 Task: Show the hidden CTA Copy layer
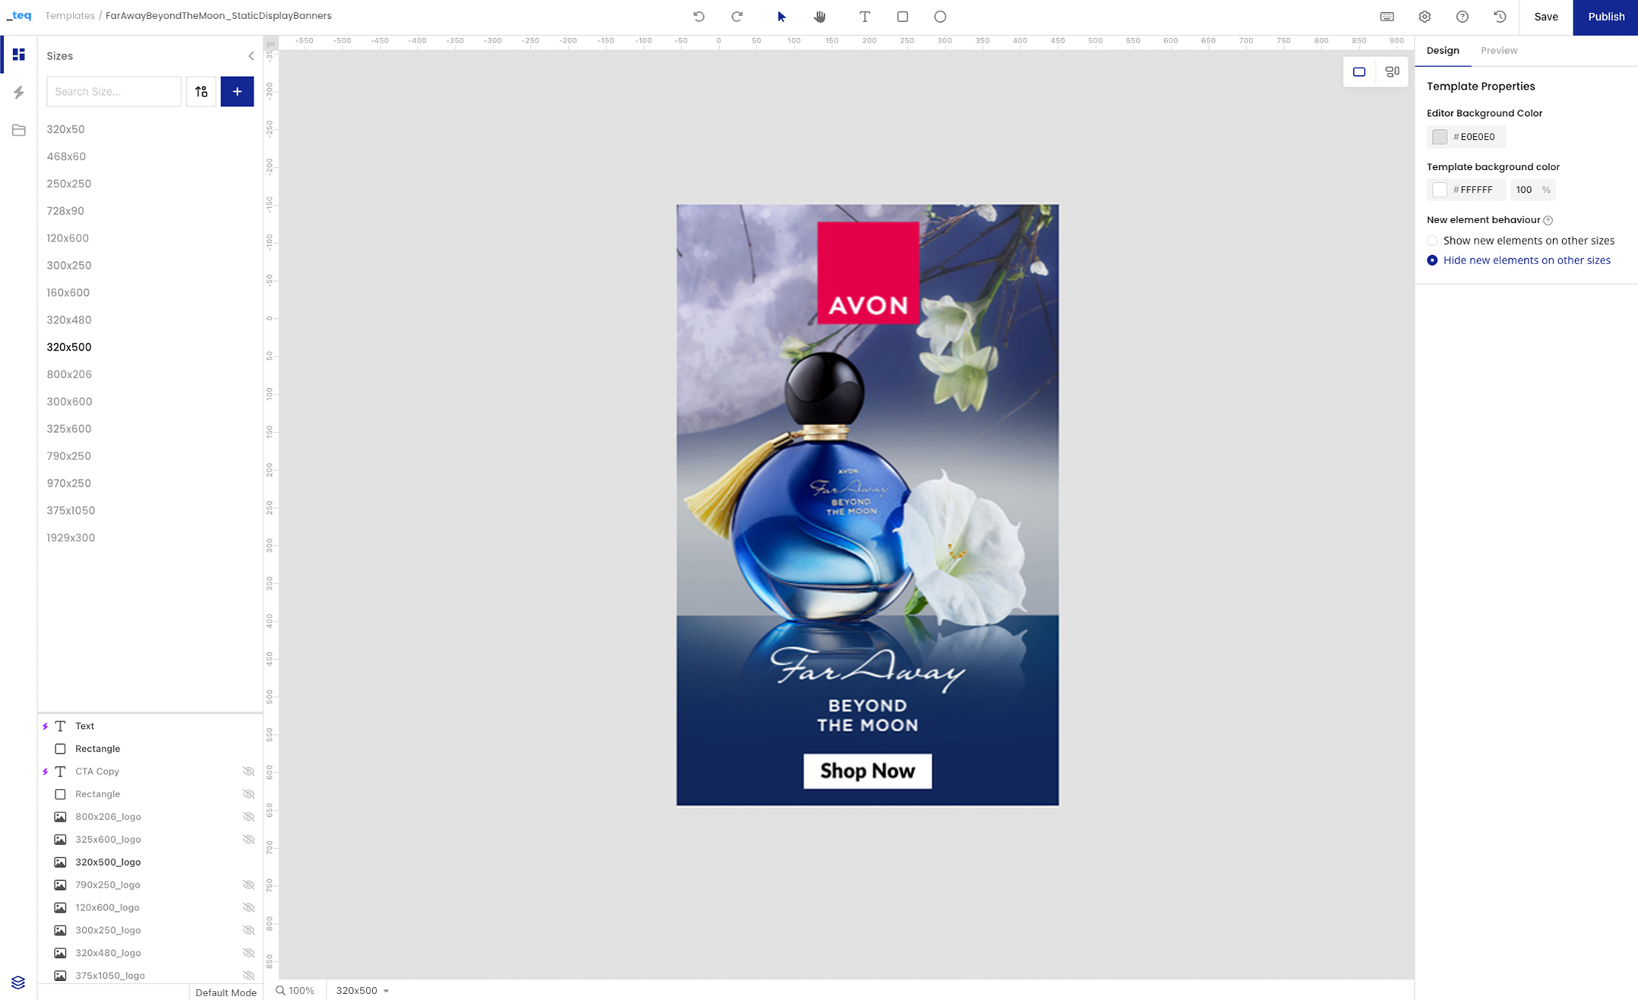pos(248,771)
